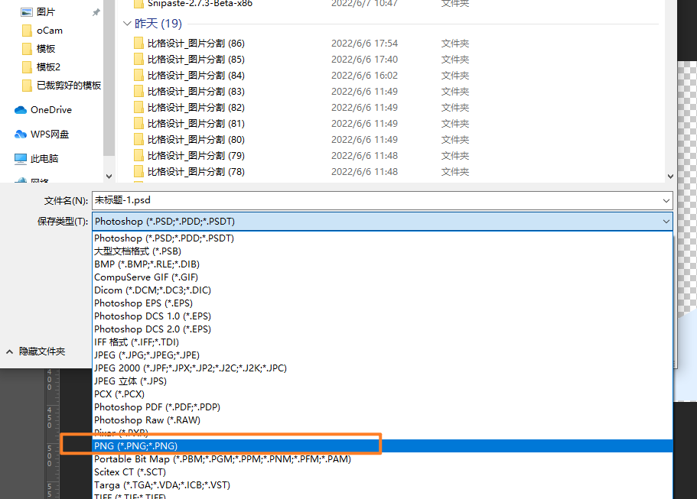Choose JPEG (*.JPG;*.JPEG;*.JPE) format

pos(383,355)
